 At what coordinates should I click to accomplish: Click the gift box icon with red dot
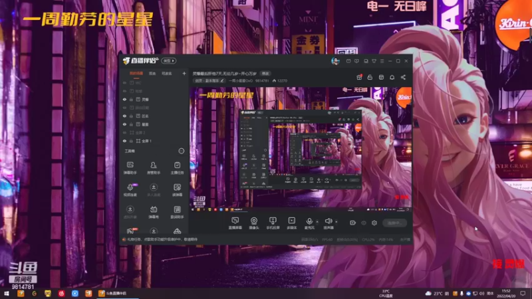(359, 77)
